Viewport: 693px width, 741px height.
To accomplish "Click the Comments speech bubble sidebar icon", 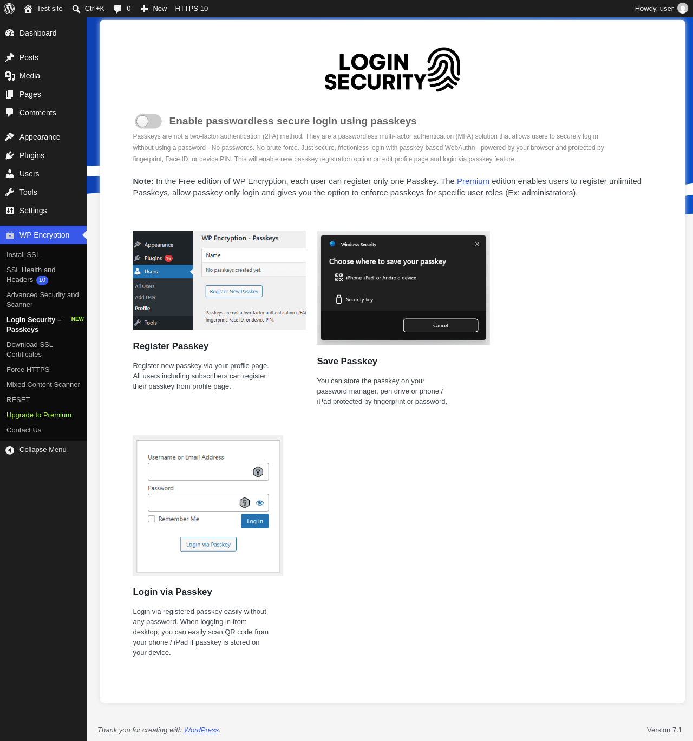I will pyautogui.click(x=10, y=113).
